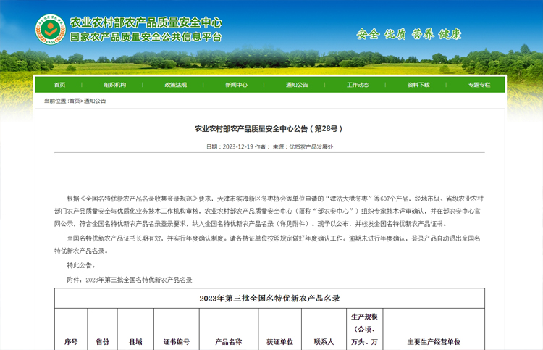Click the 安全 优质 营养 健康 slogan
This screenshot has height=350, width=543.
pos(409,34)
